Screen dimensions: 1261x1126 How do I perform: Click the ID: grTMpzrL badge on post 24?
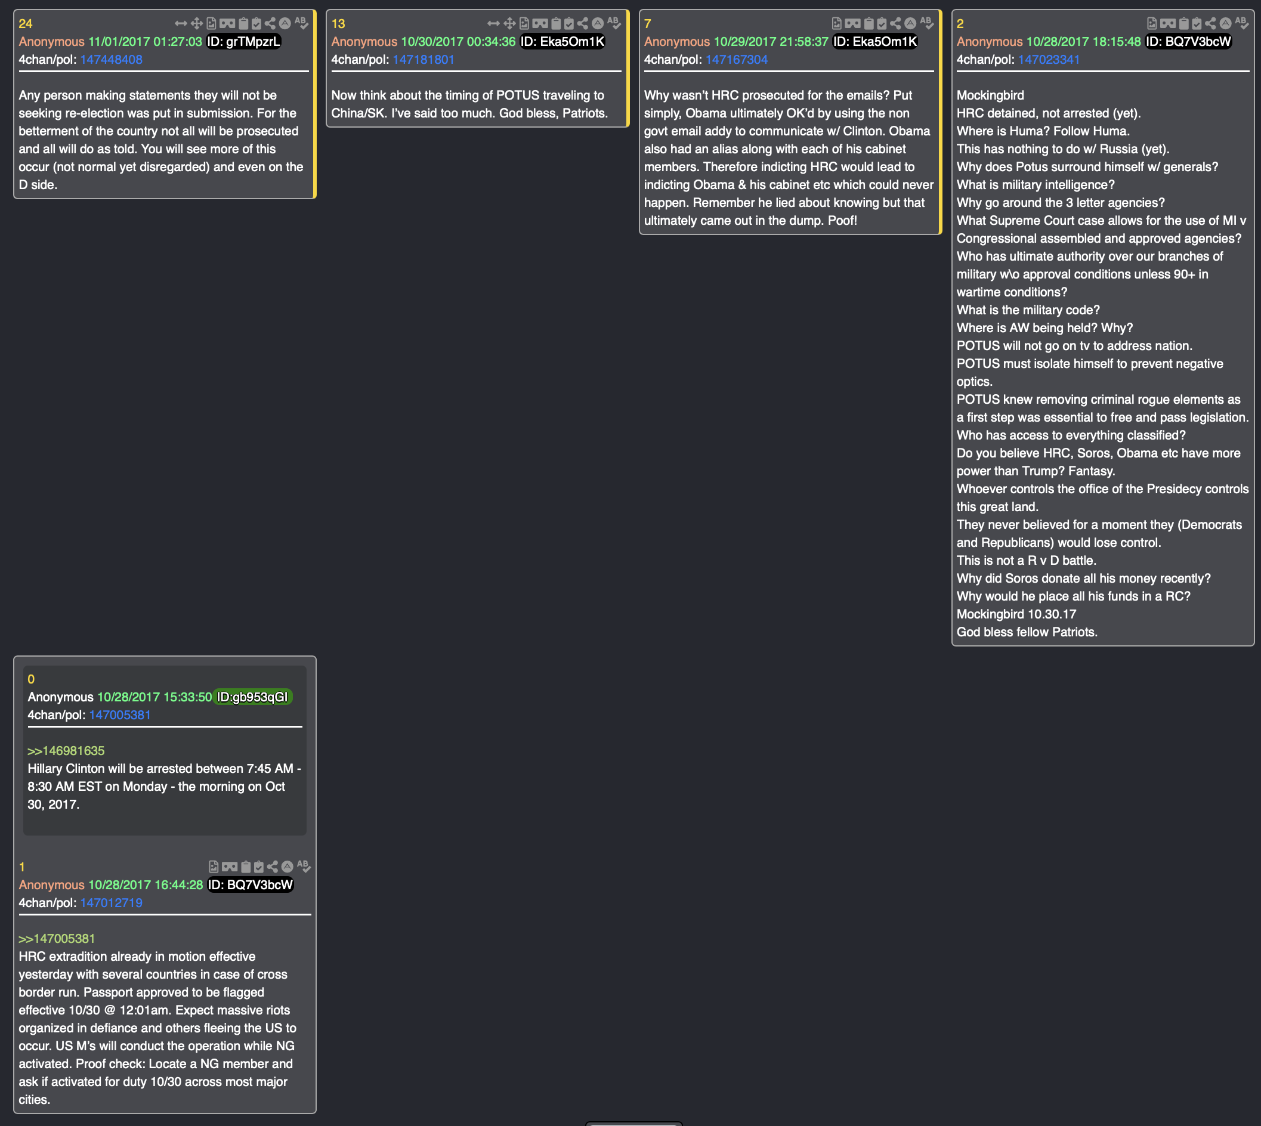pos(243,42)
